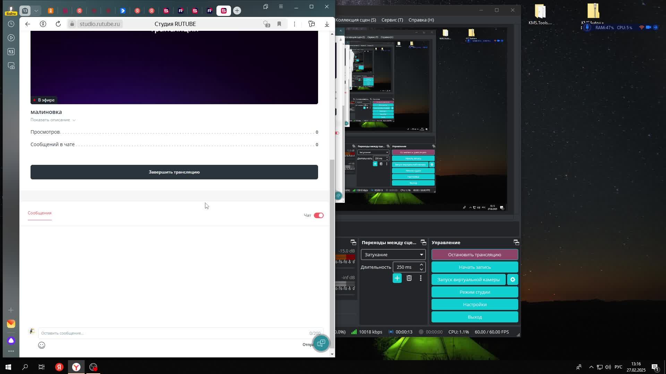Reload the RUTUBE Studio page

coord(58,24)
